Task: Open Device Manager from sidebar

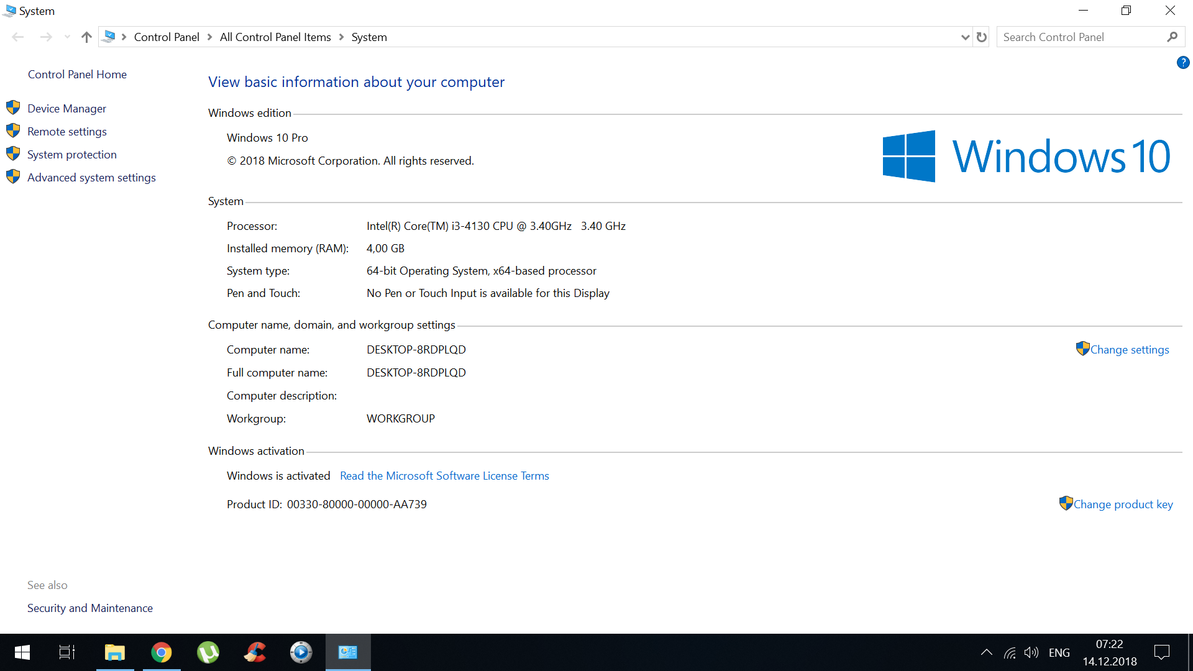Action: [66, 107]
